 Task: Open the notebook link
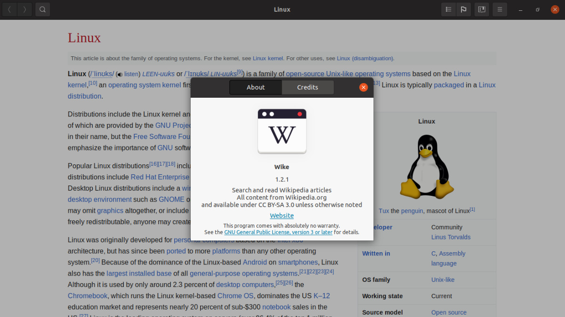point(276,307)
